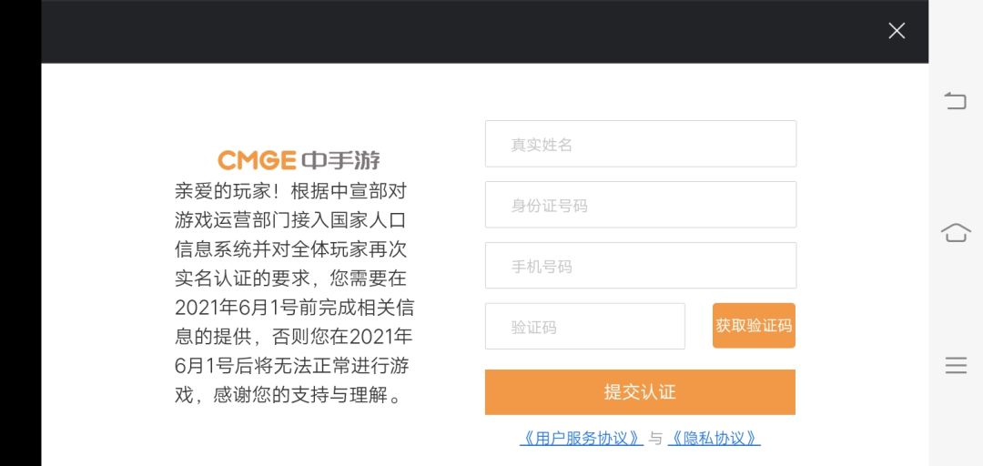The height and width of the screenshot is (466, 983).
Task: Click the 中手游 brand text logo
Action: tap(341, 160)
